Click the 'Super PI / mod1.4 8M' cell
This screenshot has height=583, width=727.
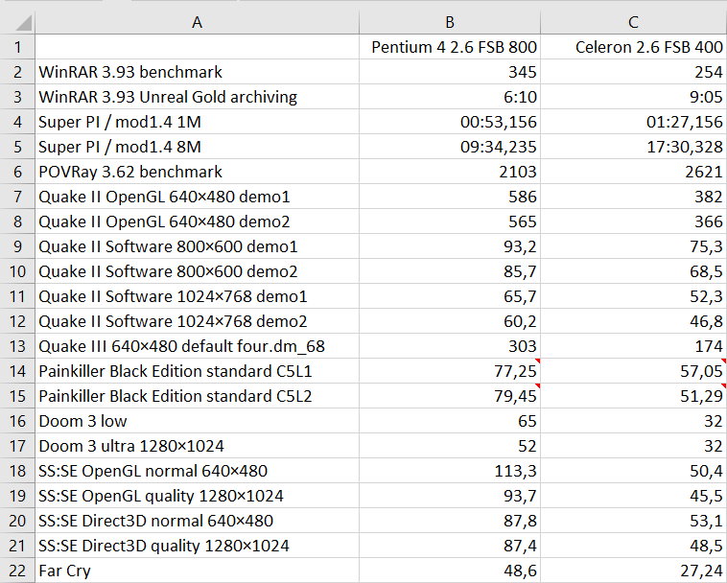(197, 147)
